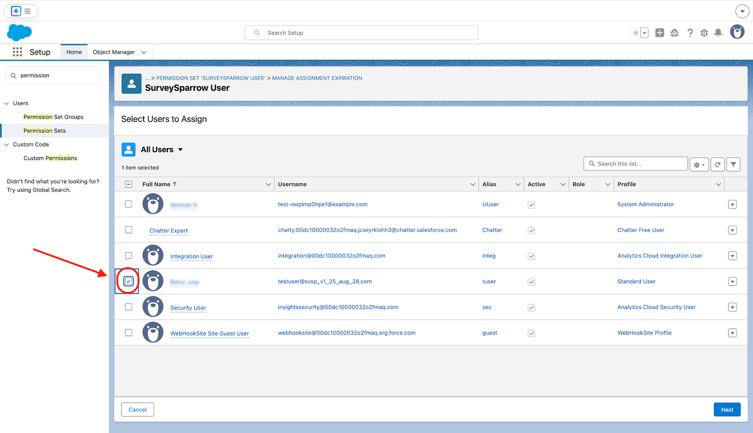This screenshot has height=433, width=753.
Task: Open the All Users list view dropdown
Action: [180, 150]
